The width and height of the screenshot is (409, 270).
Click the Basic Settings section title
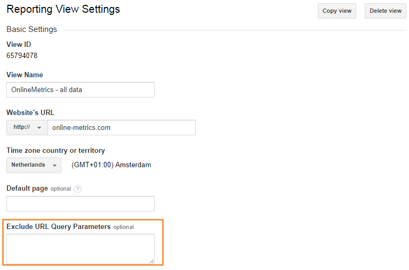pos(31,29)
